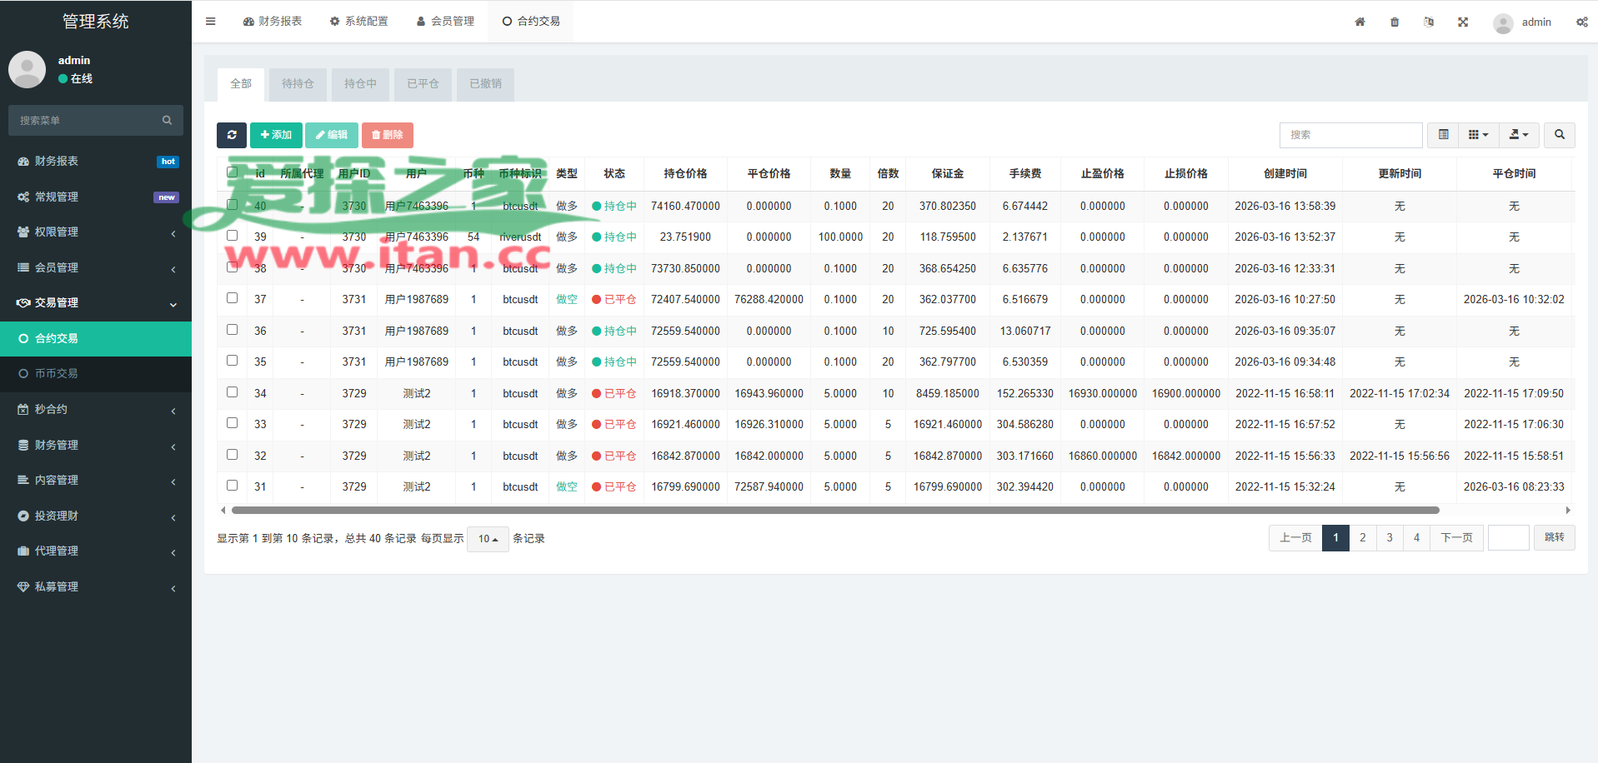Switch to the 持仓中 tab
This screenshot has height=763, width=1598.
click(360, 84)
